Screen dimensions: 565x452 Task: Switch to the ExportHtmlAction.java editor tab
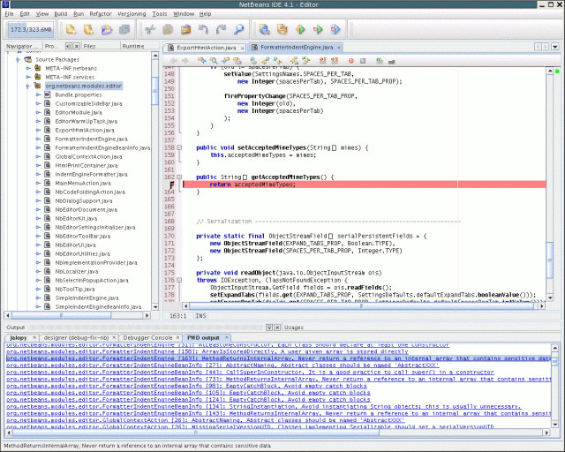pyautogui.click(x=206, y=48)
